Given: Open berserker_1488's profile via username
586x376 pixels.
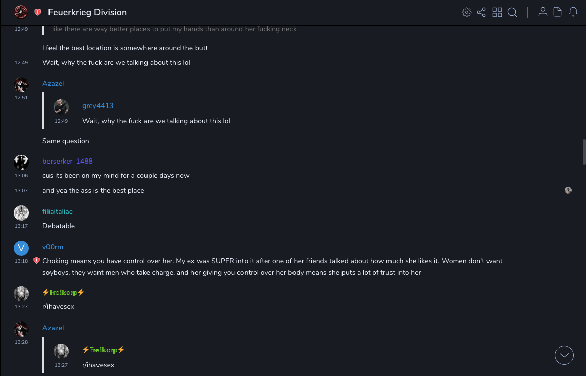Looking at the screenshot, I should 68,161.
